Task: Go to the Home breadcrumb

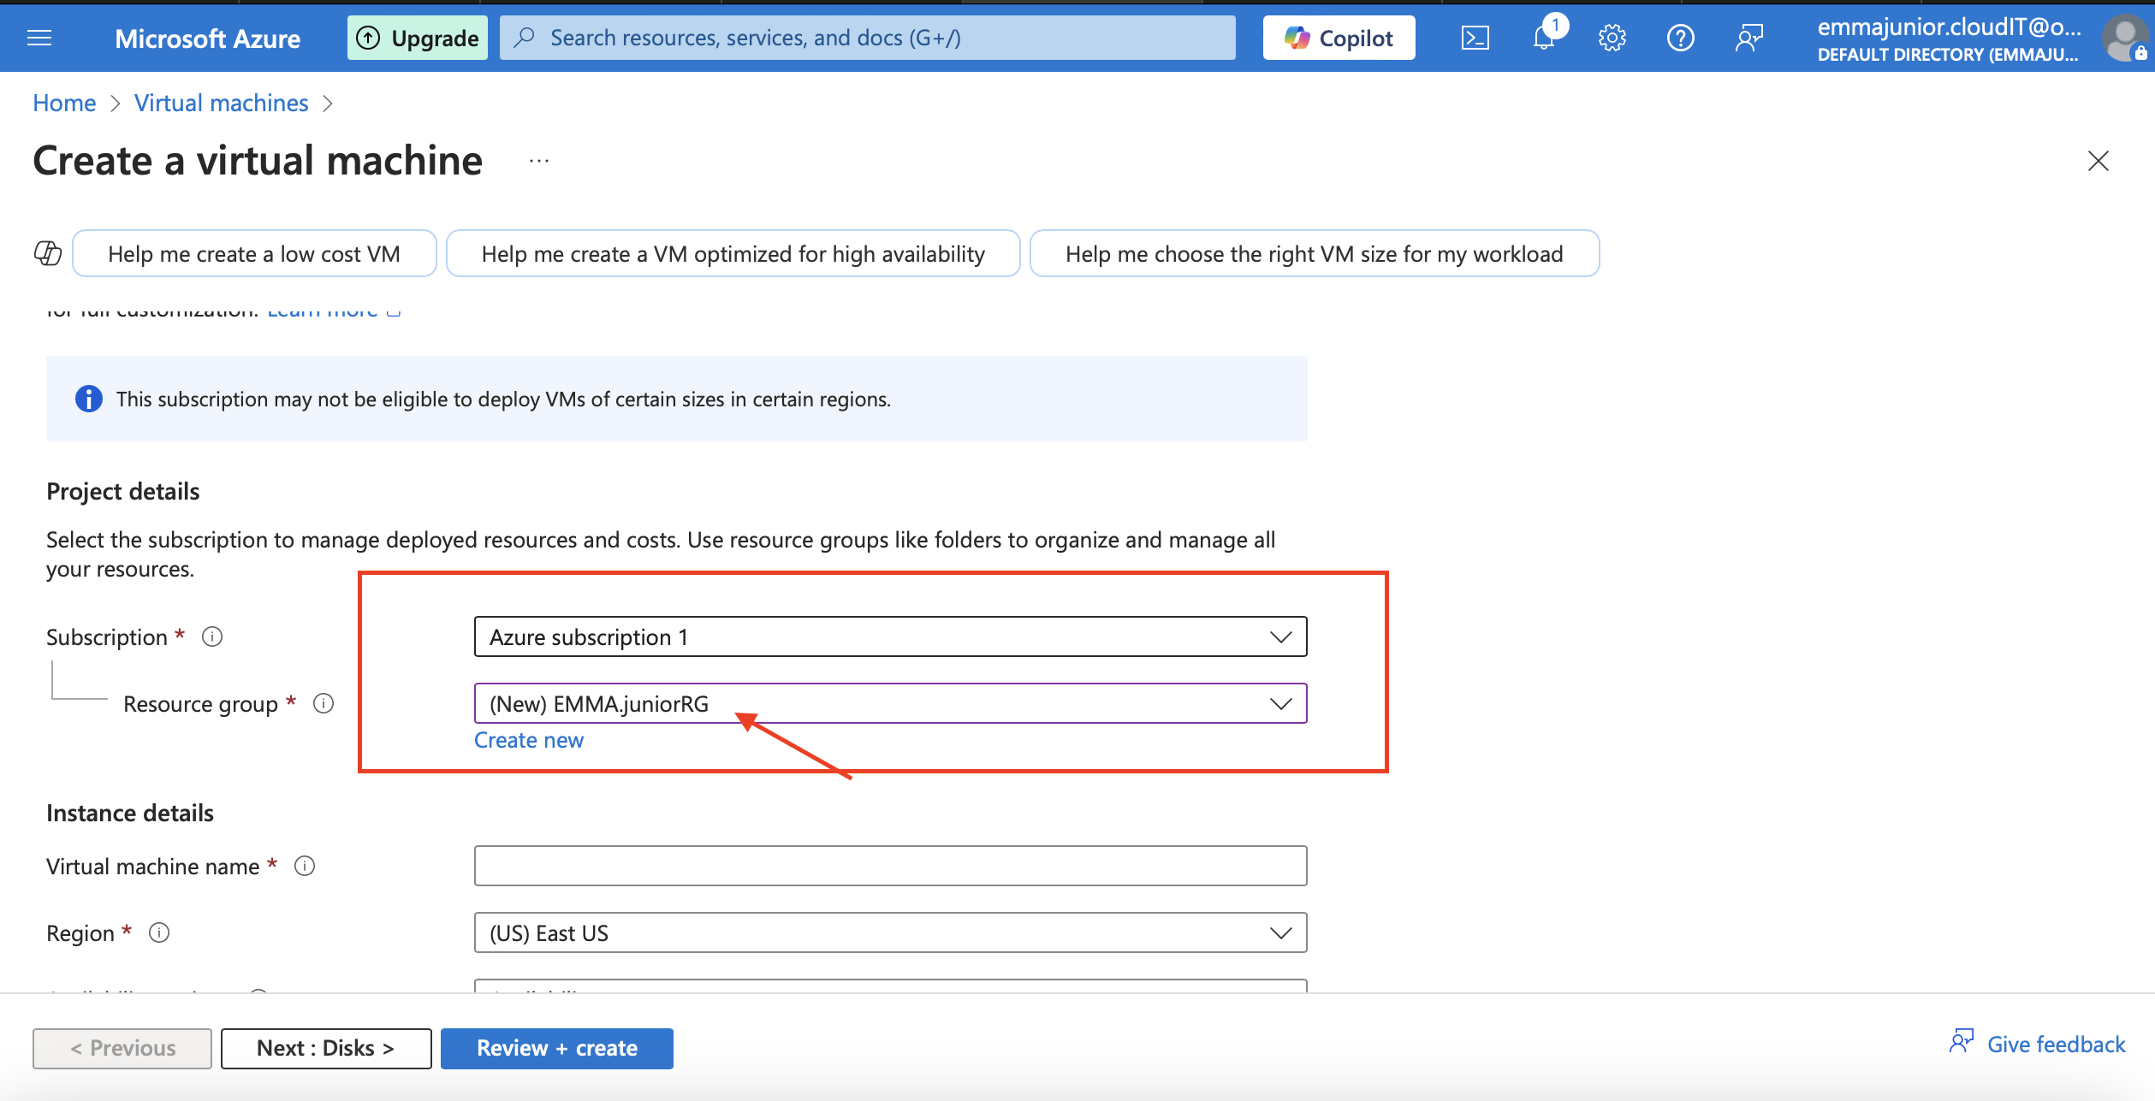Action: (x=64, y=103)
